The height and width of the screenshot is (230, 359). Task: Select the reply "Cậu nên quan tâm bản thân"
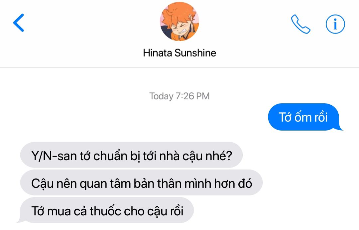coord(141,182)
